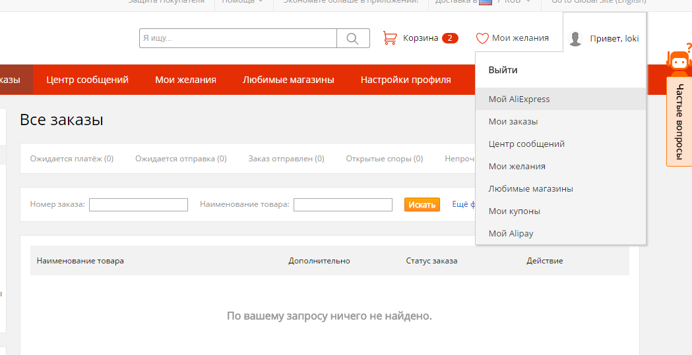
Task: Click the user avatar icon
Action: tap(575, 39)
